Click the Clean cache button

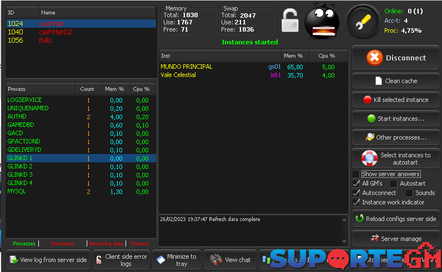point(395,81)
